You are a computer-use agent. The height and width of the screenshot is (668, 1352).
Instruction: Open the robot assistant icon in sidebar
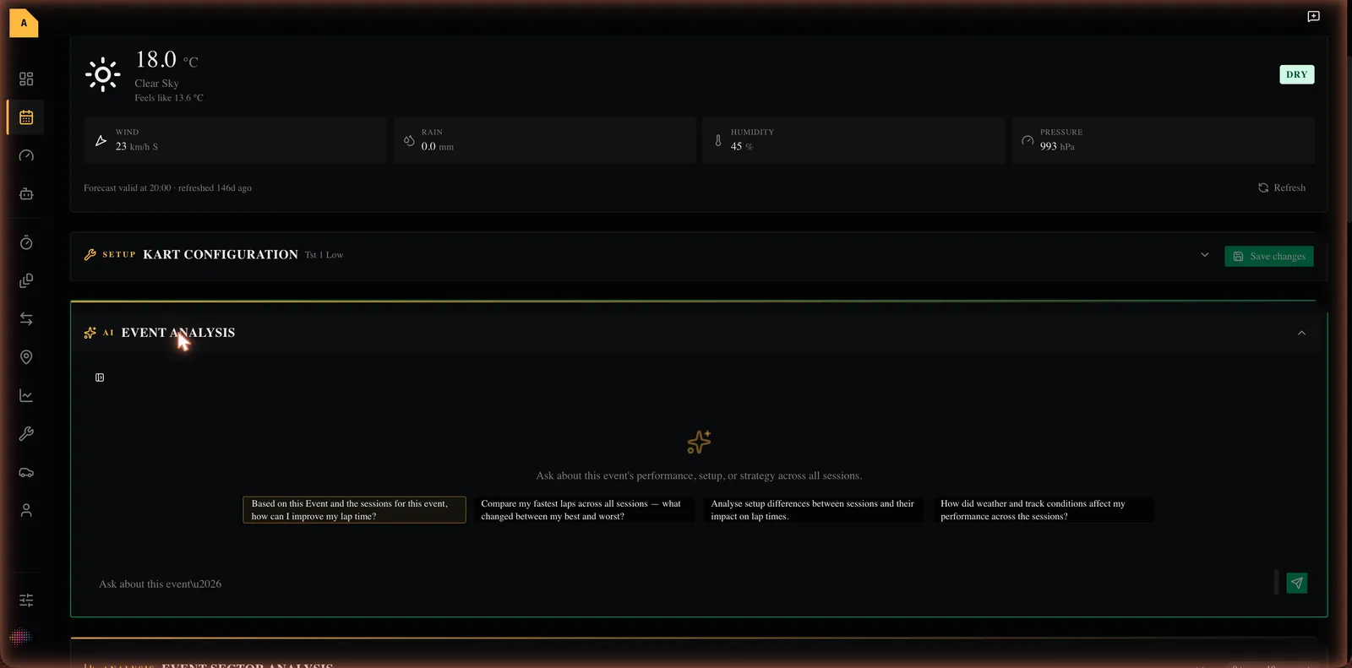26,193
